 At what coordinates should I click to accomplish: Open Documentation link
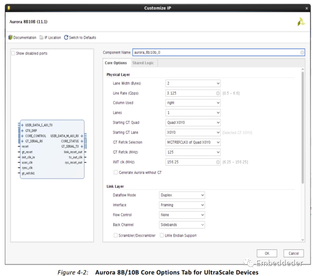25,38
